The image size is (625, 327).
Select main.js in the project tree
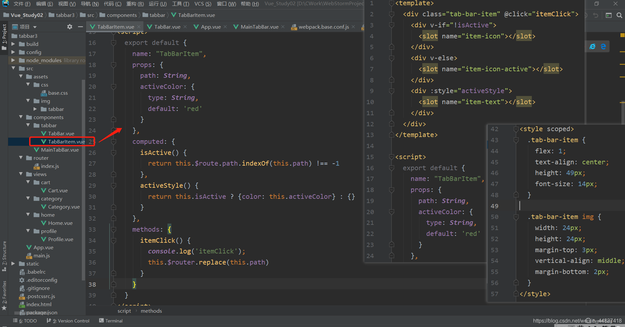coord(41,255)
